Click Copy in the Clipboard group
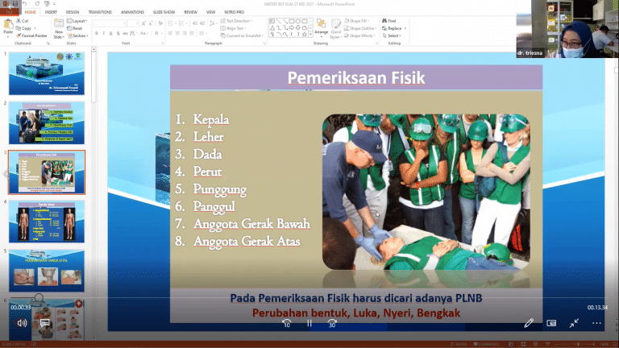619x348 pixels. 24,28
